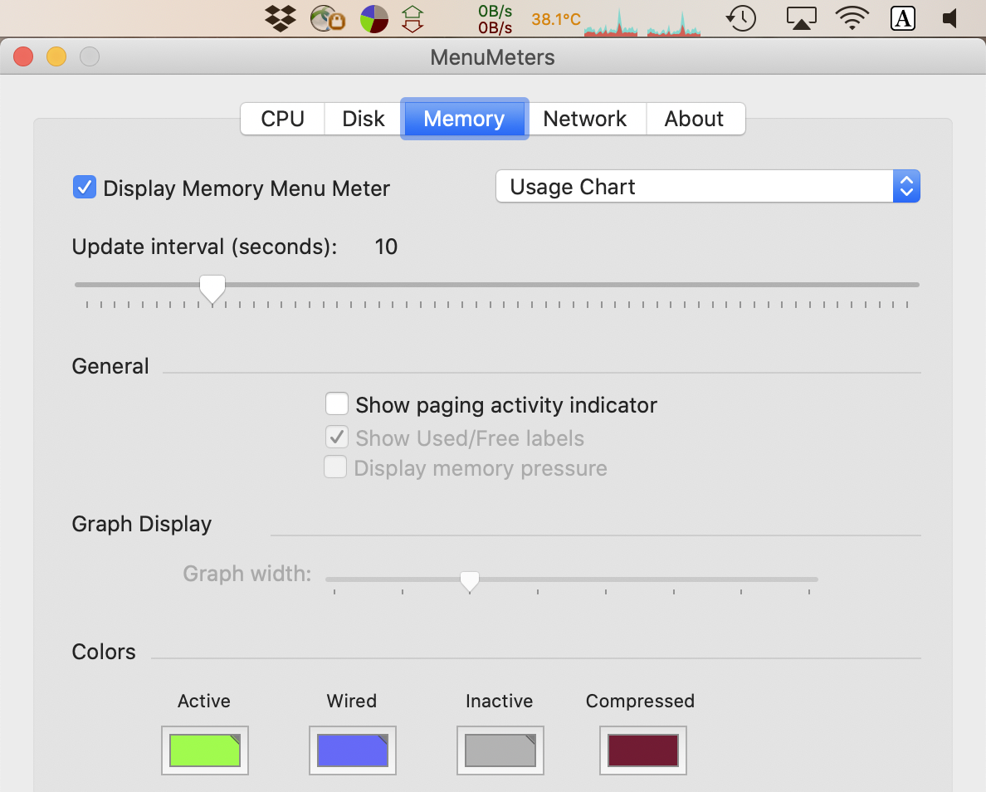Go to the About tab
This screenshot has width=986, height=792.
[x=694, y=119]
